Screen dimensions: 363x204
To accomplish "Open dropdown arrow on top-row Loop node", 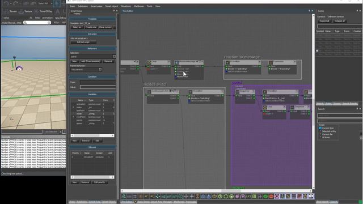I will 169,62.
